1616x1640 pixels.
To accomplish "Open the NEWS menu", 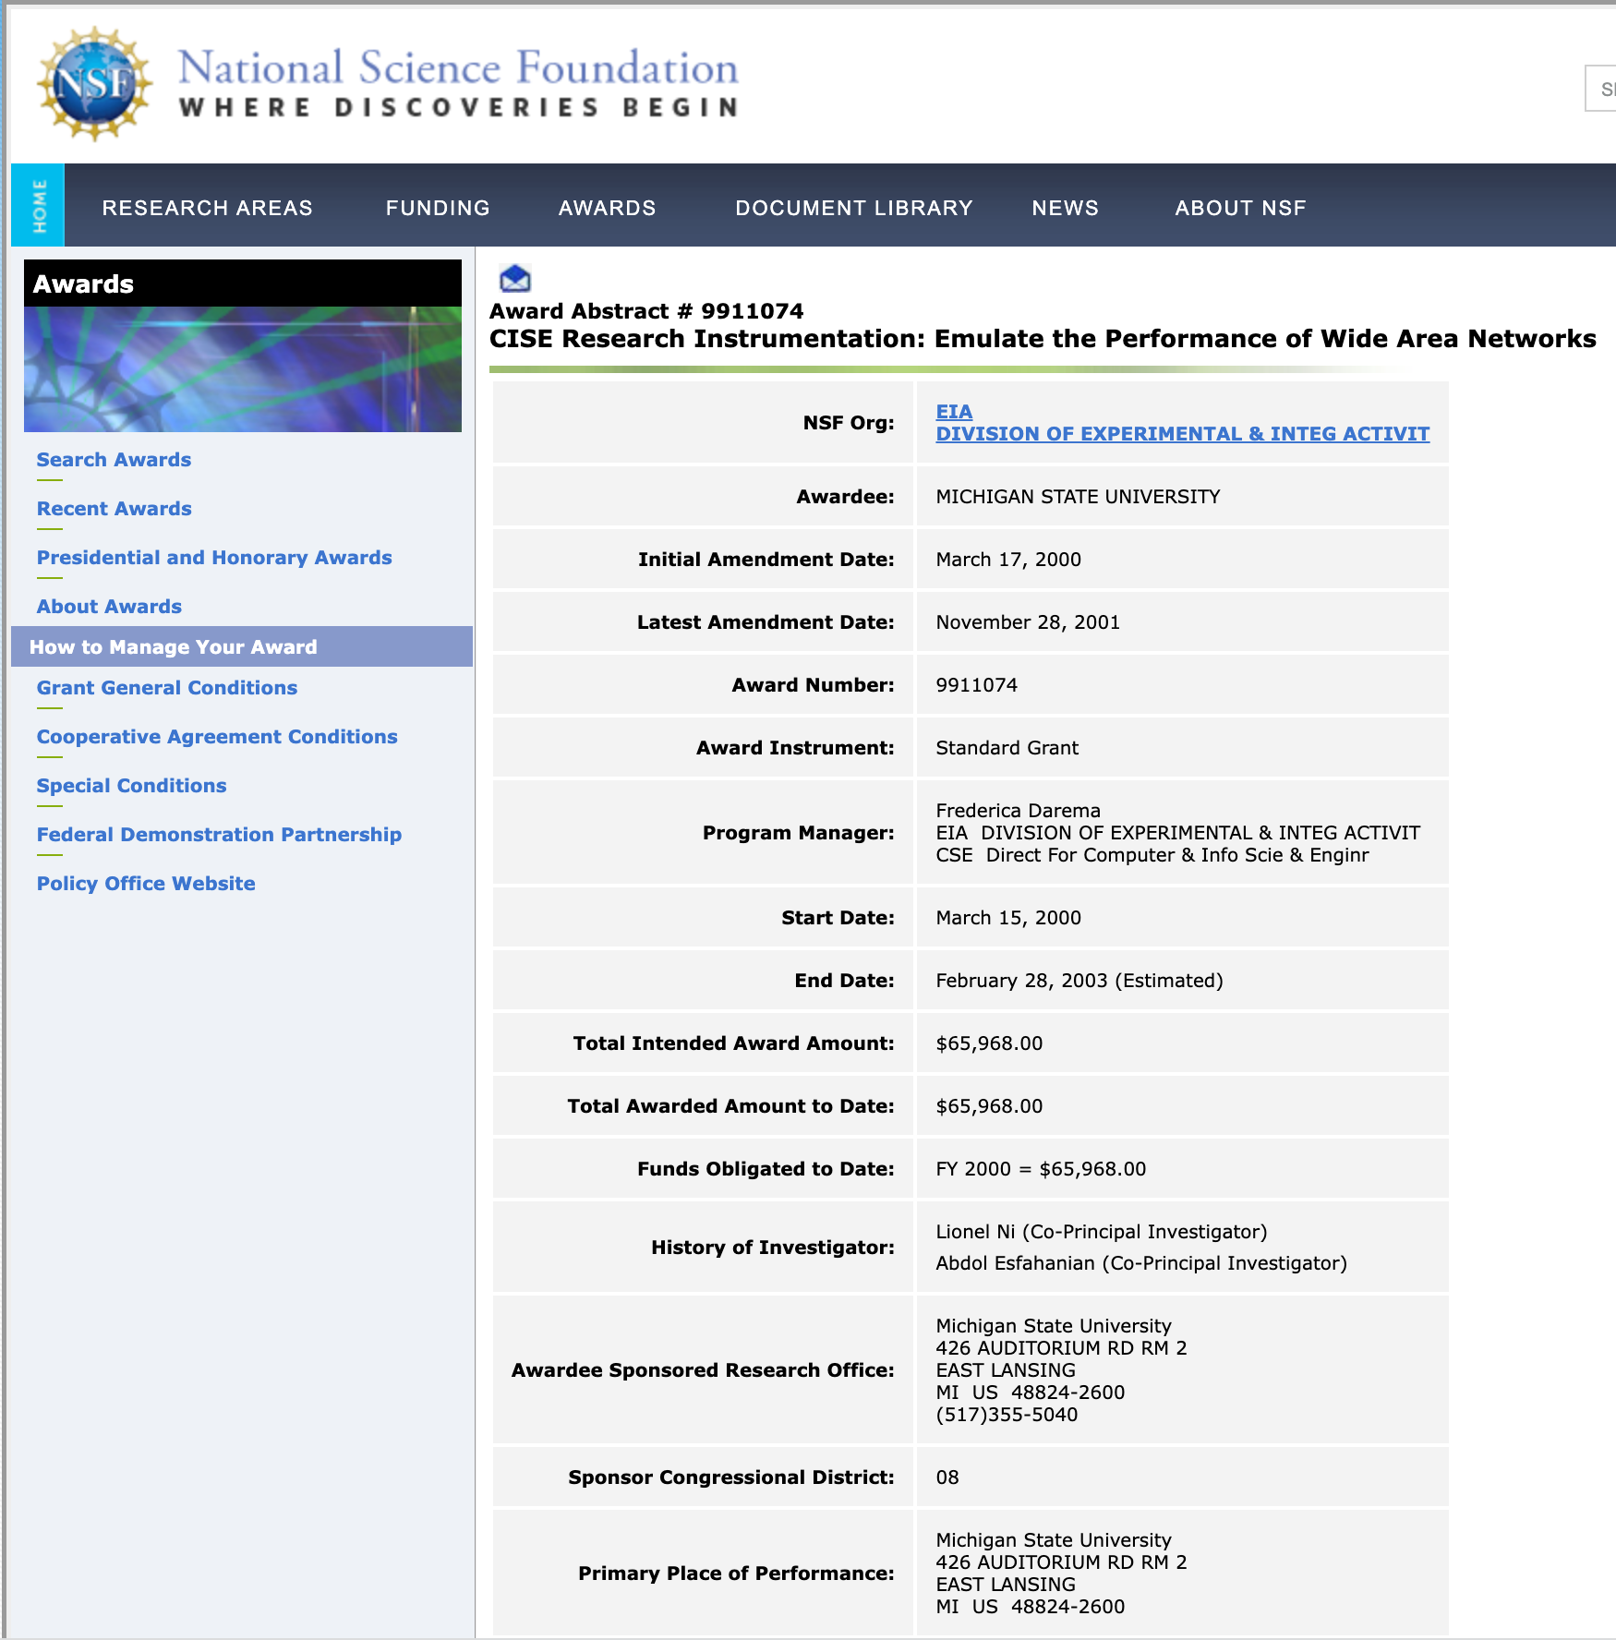I will coord(1065,208).
